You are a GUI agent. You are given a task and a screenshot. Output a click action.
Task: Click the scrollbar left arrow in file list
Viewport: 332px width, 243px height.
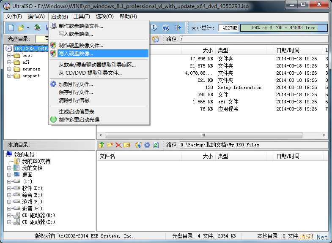pyautogui.click(x=101, y=135)
